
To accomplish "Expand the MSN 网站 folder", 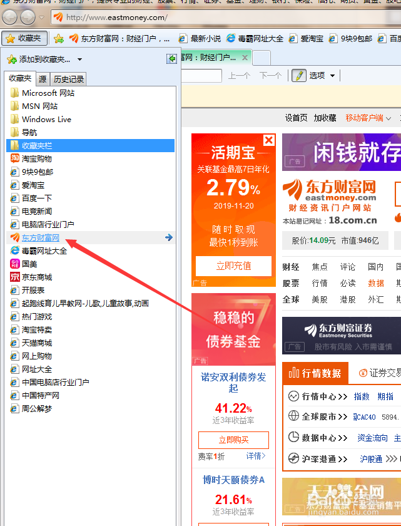I will [x=91, y=106].
